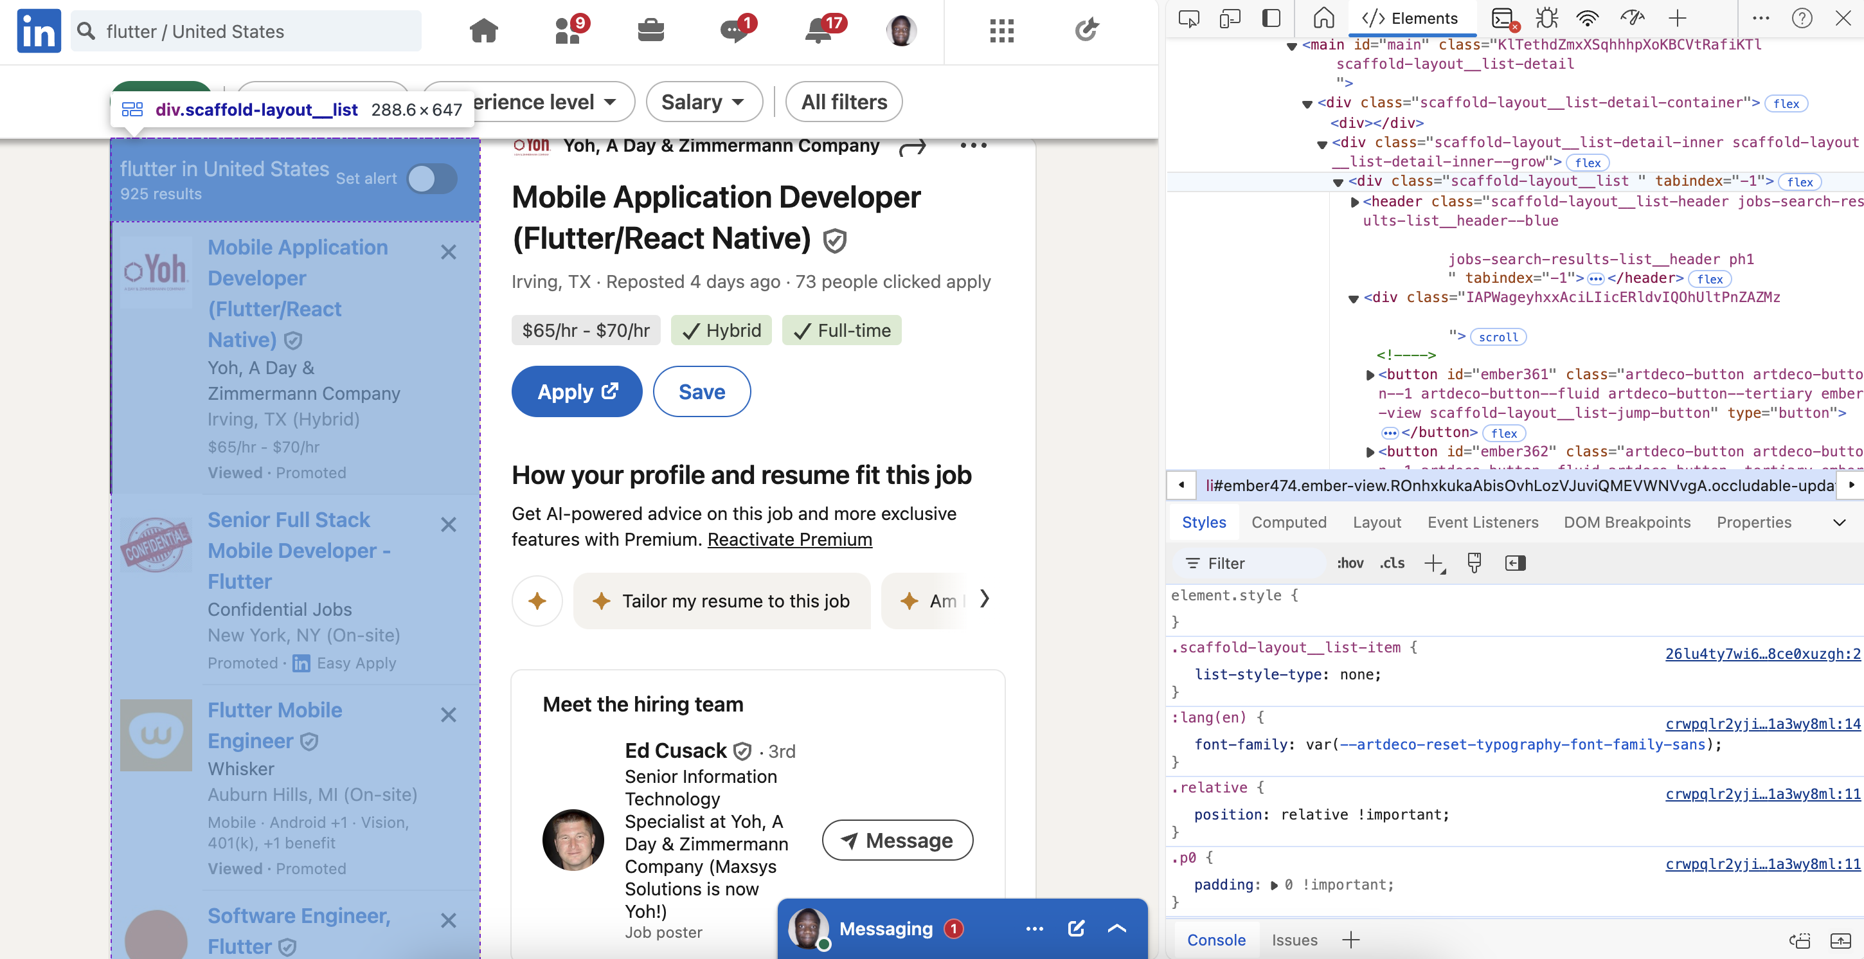Compose a new message in Messaging bar
This screenshot has height=959, width=1864.
click(x=1076, y=928)
